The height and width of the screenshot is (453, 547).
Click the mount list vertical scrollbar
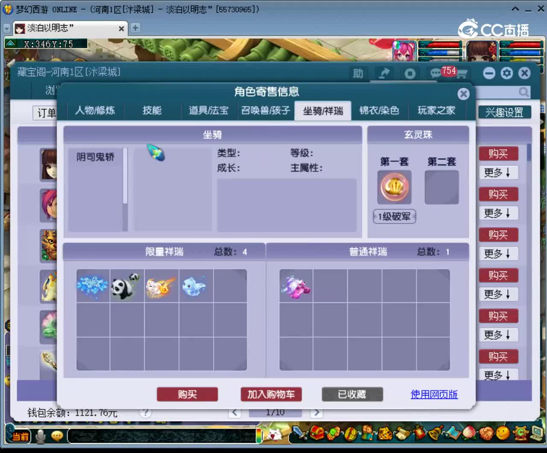coord(125,189)
